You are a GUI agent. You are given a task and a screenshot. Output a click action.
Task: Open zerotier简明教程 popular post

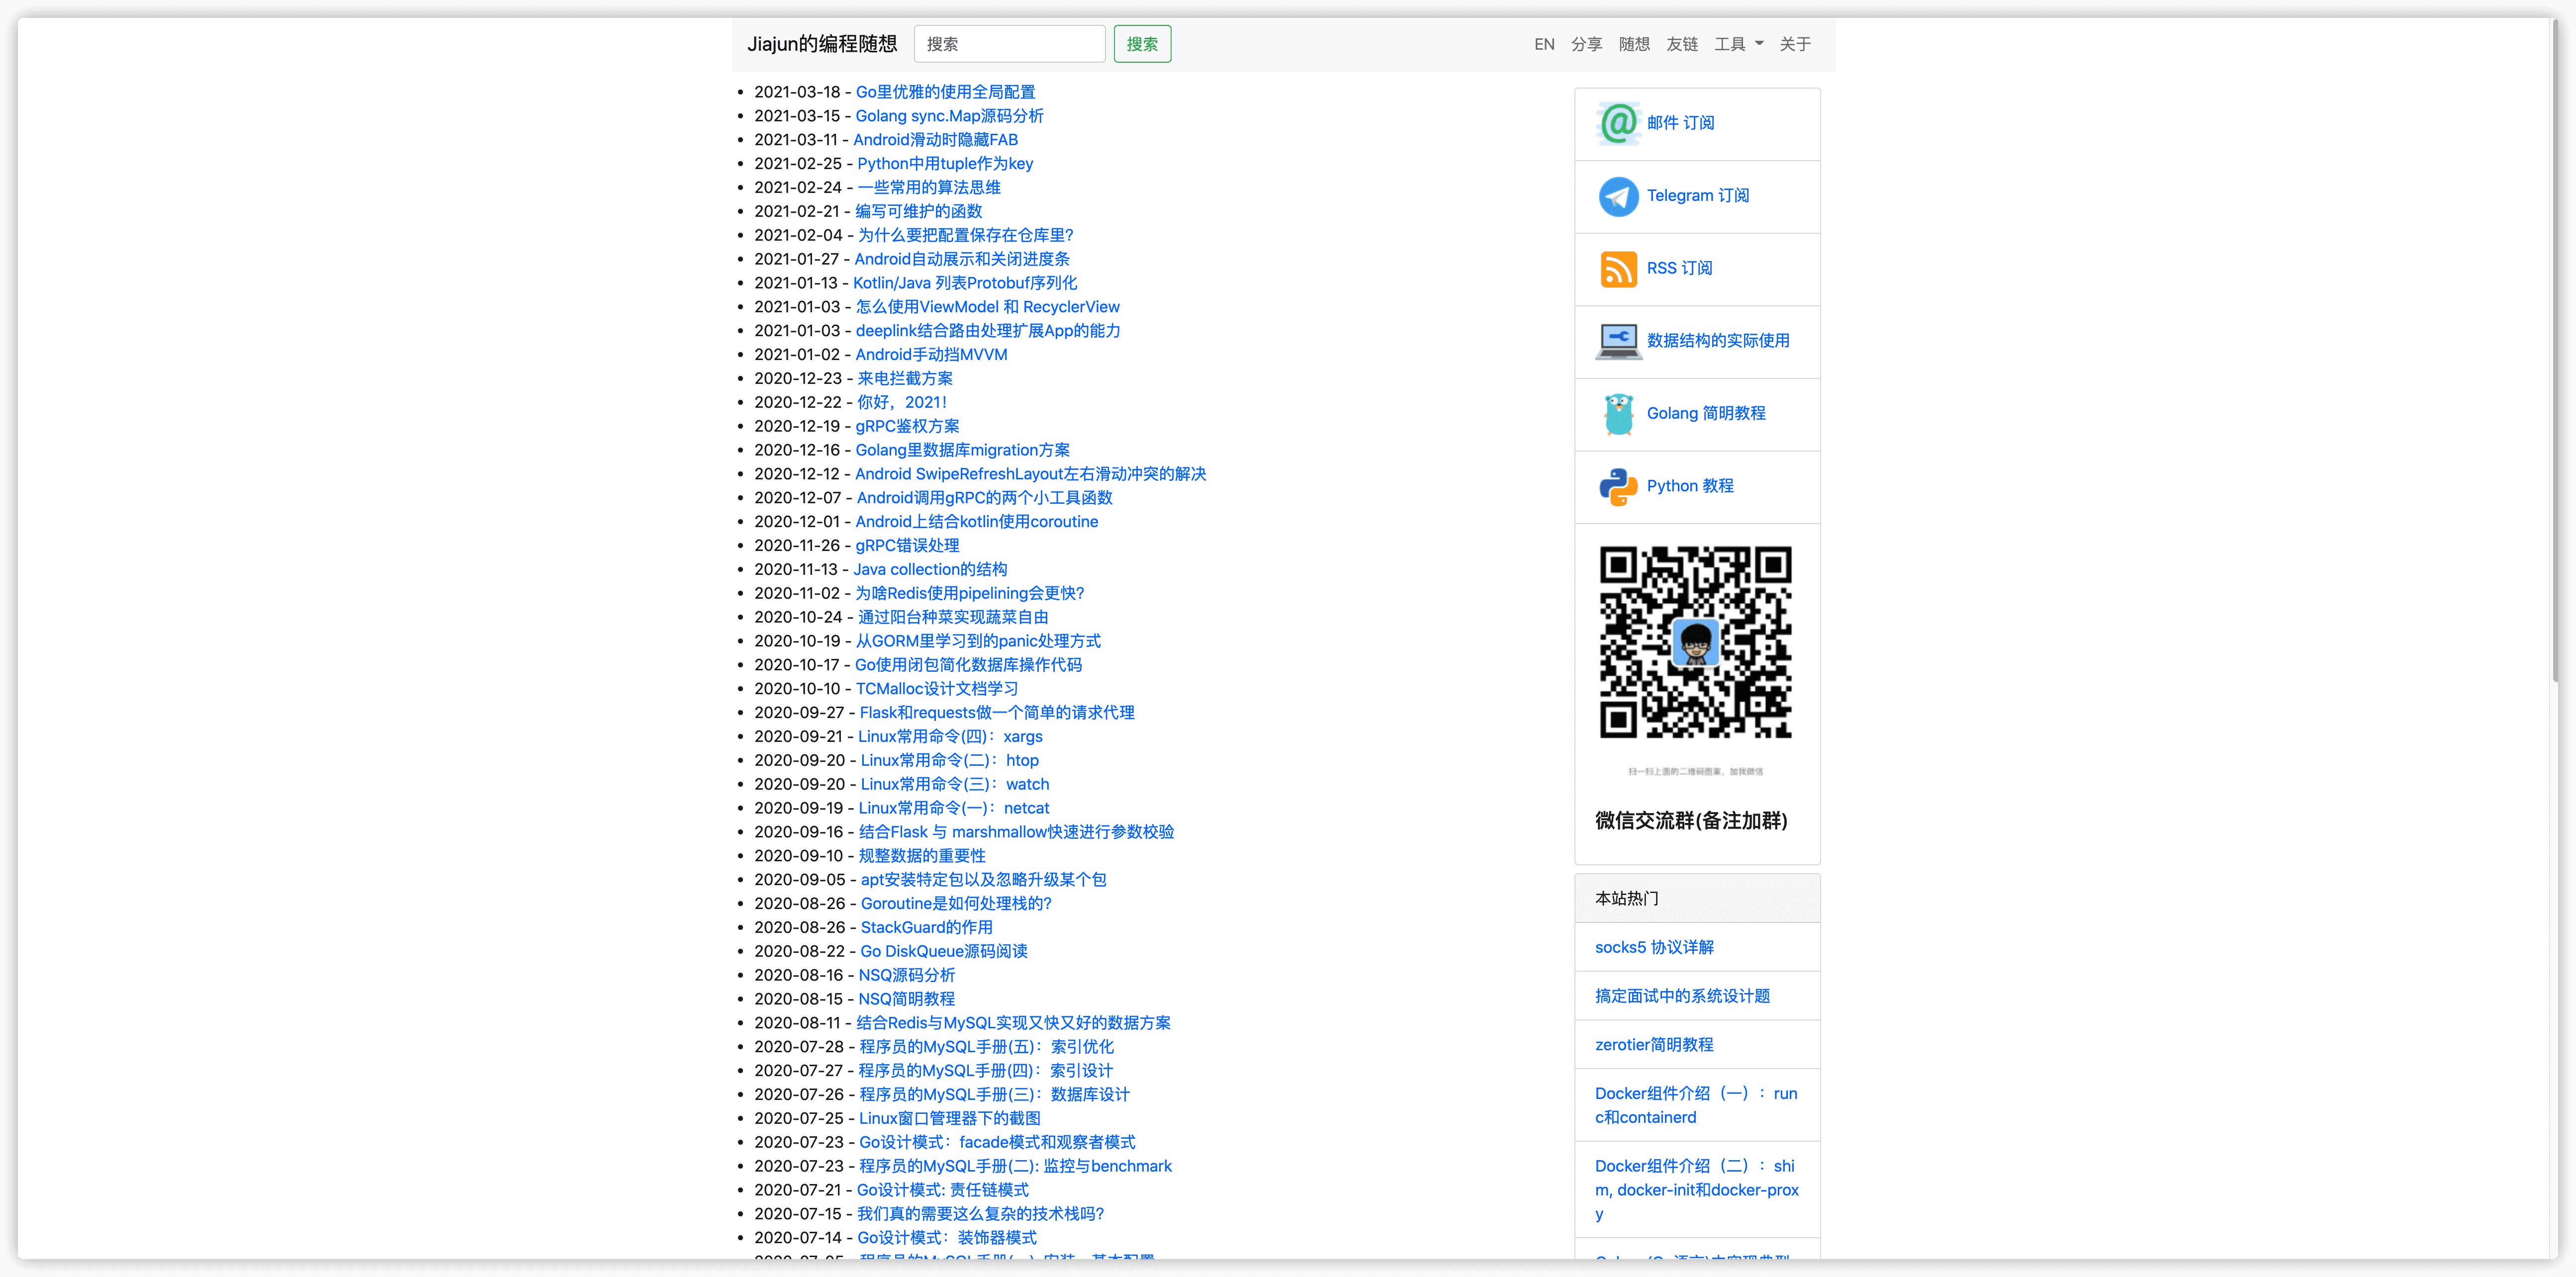pyautogui.click(x=1654, y=1045)
